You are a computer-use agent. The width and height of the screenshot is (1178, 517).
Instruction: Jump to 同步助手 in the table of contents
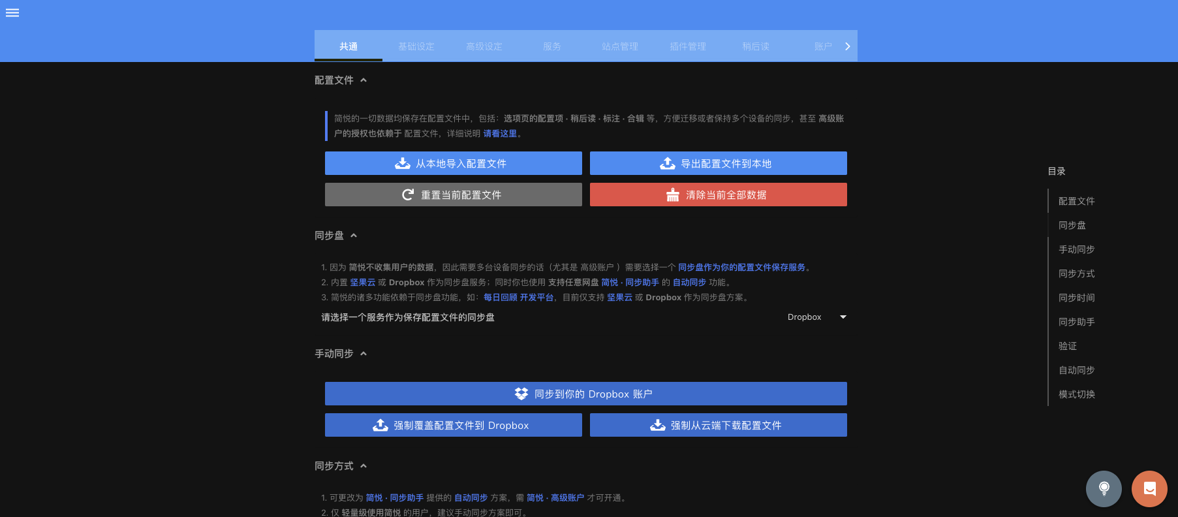(1076, 322)
